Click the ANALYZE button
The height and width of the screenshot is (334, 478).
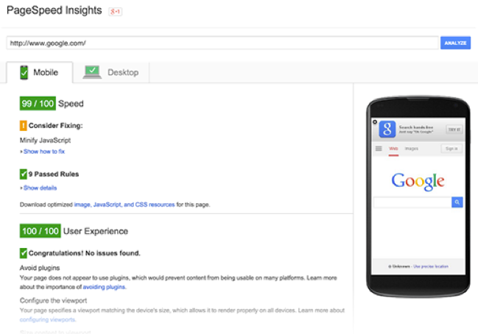[455, 43]
